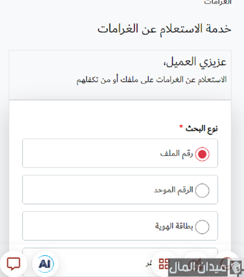The height and width of the screenshot is (277, 244).
Task: Choose the الرقم الموحد radio button
Action: click(202, 190)
